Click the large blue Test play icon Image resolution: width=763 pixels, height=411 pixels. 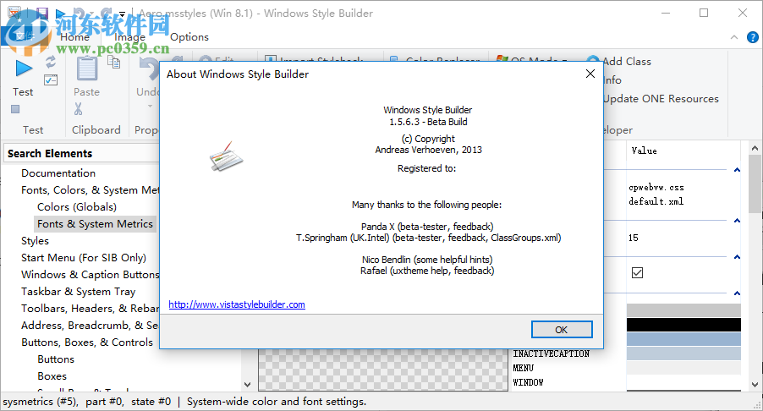23,68
